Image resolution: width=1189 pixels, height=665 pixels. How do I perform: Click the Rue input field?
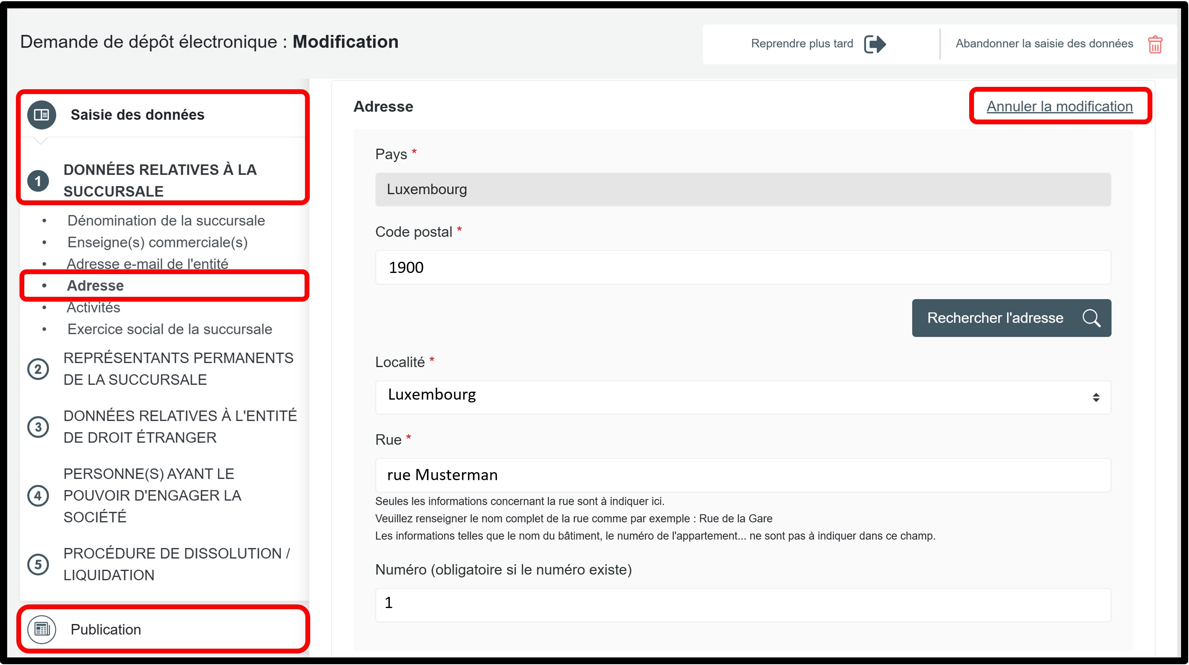coord(743,475)
